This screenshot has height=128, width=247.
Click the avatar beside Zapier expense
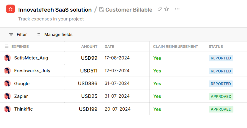(7, 96)
